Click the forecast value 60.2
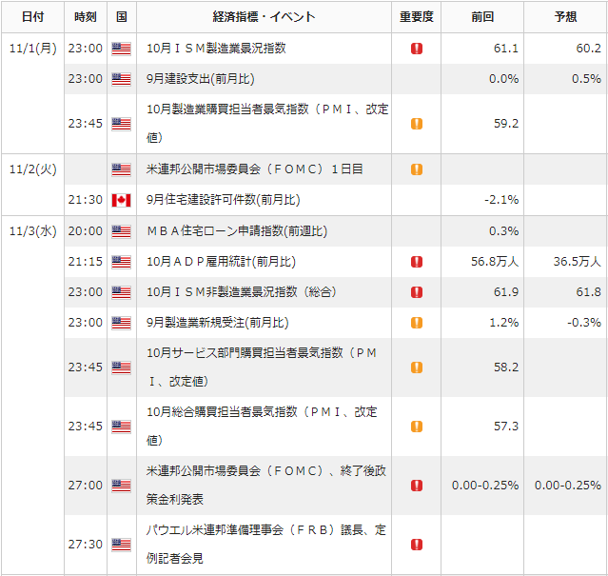 [589, 49]
